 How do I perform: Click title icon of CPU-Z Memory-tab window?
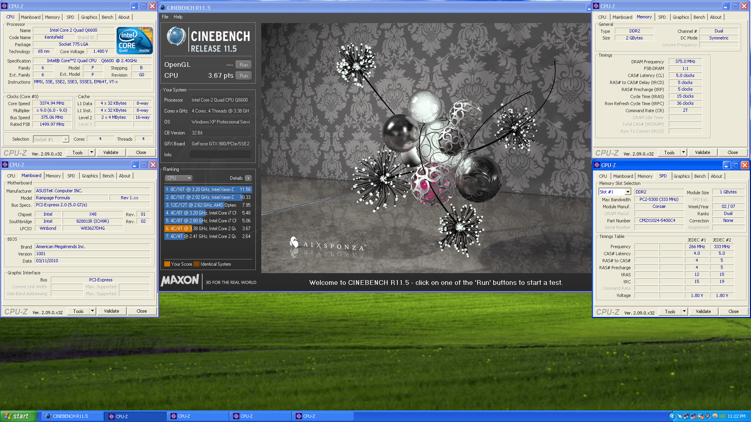596,6
